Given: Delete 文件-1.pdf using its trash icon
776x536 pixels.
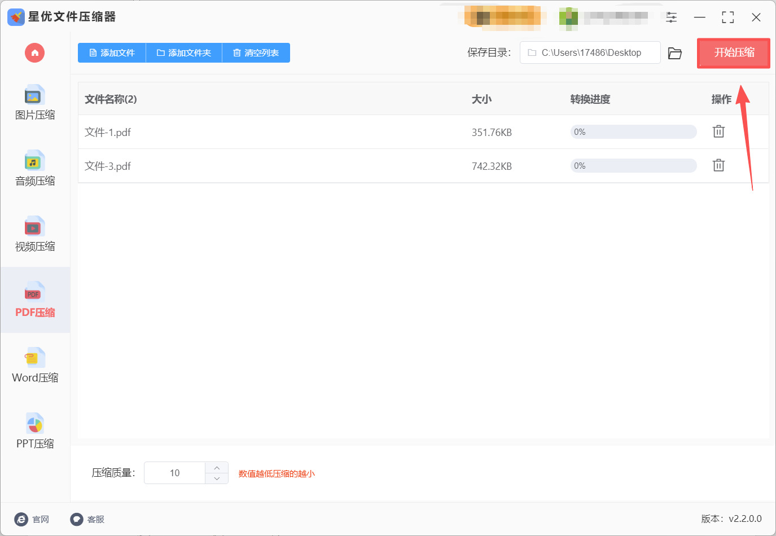Looking at the screenshot, I should pyautogui.click(x=718, y=131).
